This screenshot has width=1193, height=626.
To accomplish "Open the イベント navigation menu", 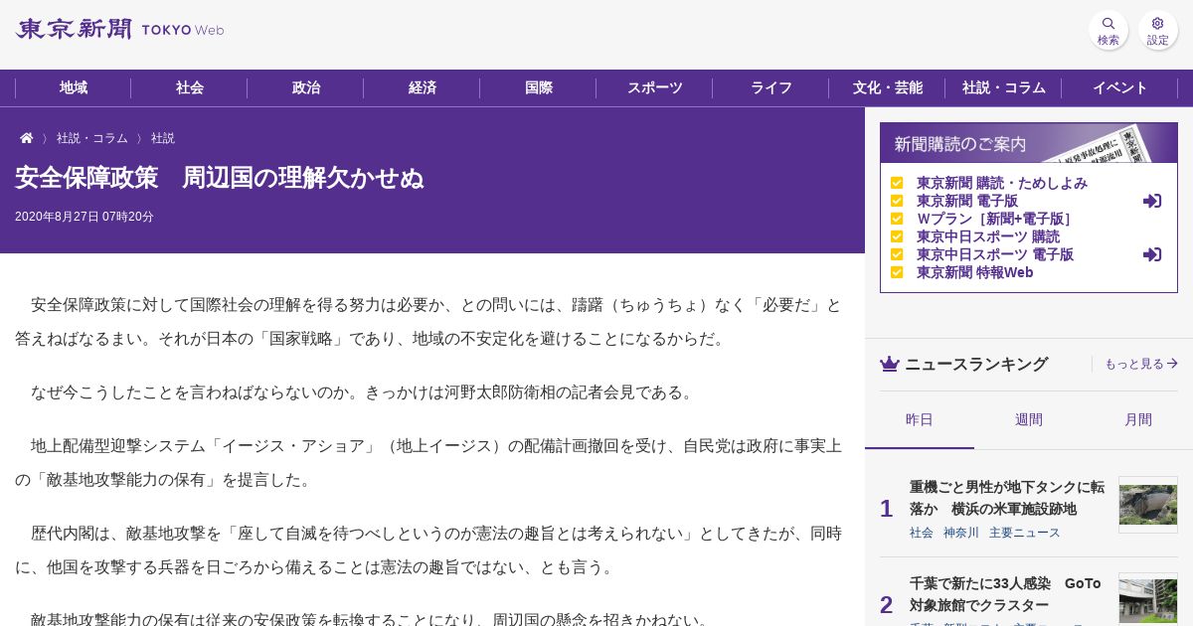I will point(1120,87).
